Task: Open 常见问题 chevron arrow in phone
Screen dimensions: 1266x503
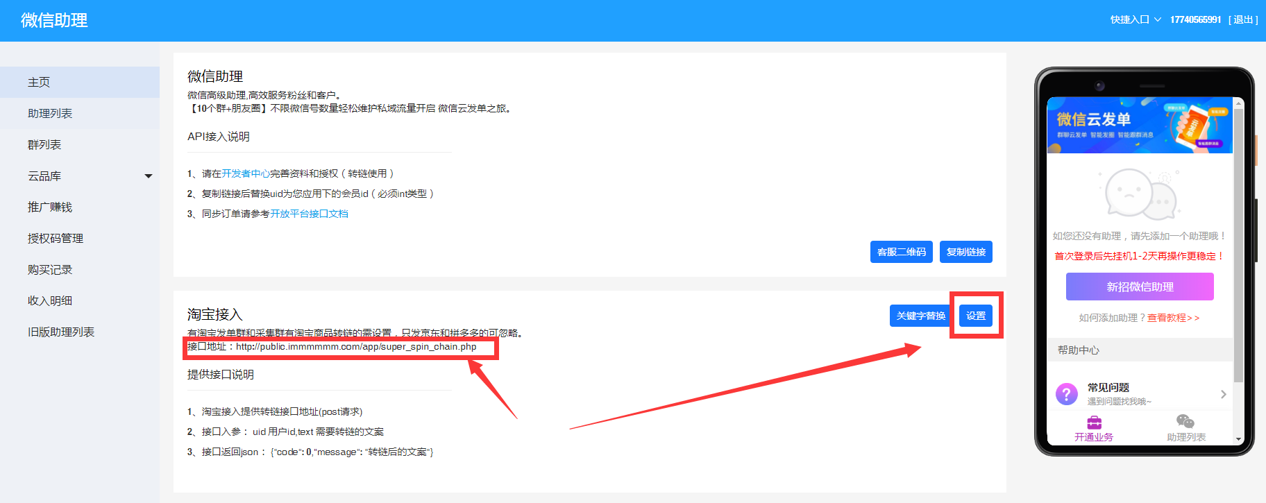Action: (x=1223, y=394)
